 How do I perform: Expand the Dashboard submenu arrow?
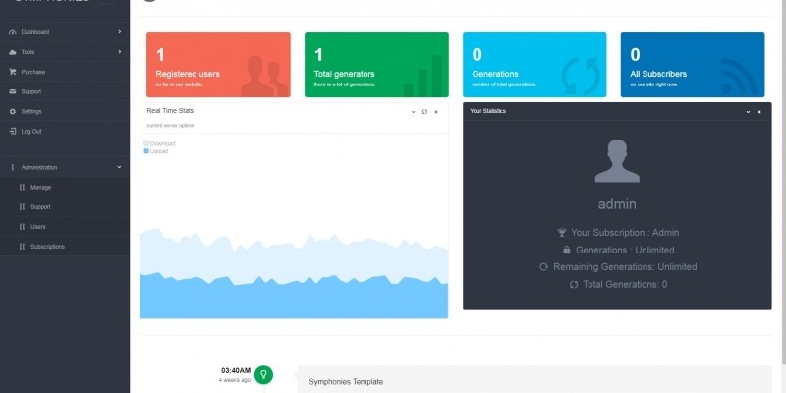119,32
